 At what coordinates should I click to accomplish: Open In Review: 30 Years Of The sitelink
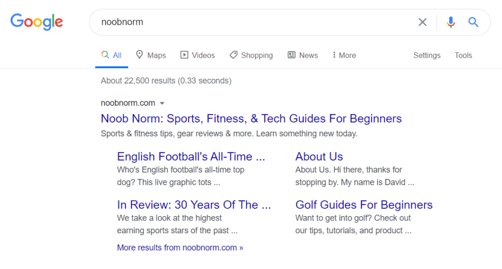pos(194,205)
